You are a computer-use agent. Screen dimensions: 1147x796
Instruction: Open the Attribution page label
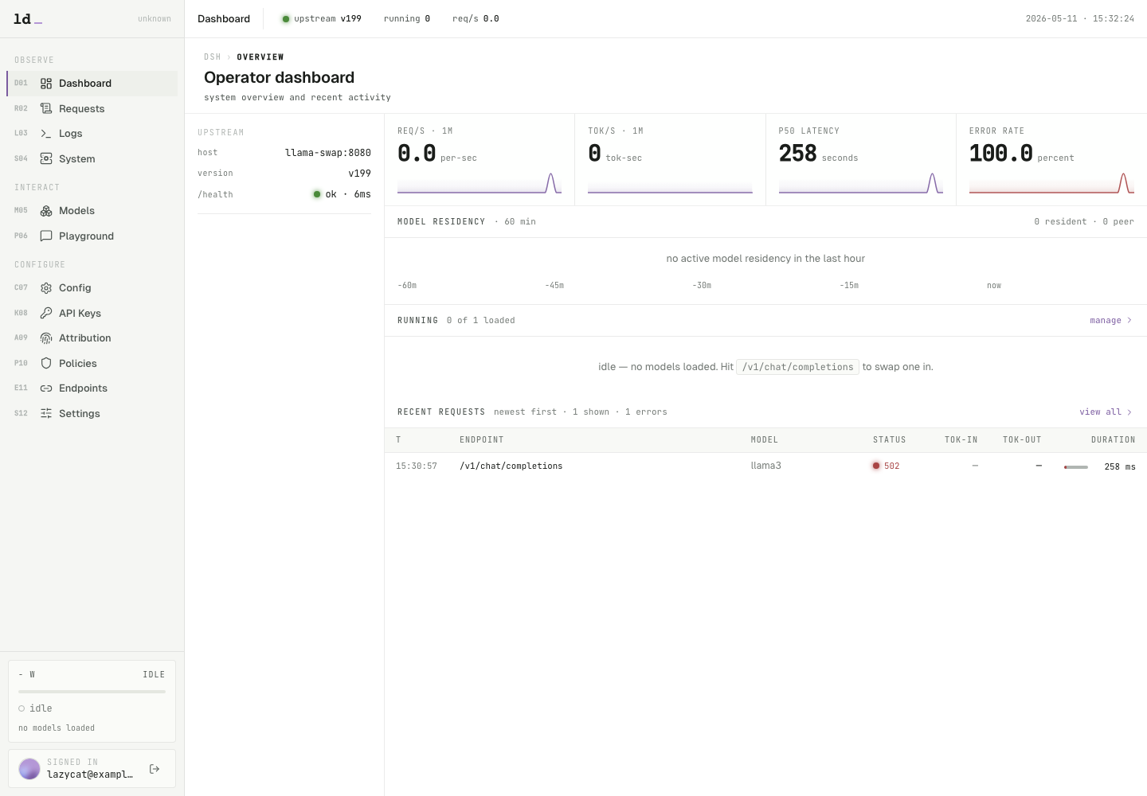84,338
